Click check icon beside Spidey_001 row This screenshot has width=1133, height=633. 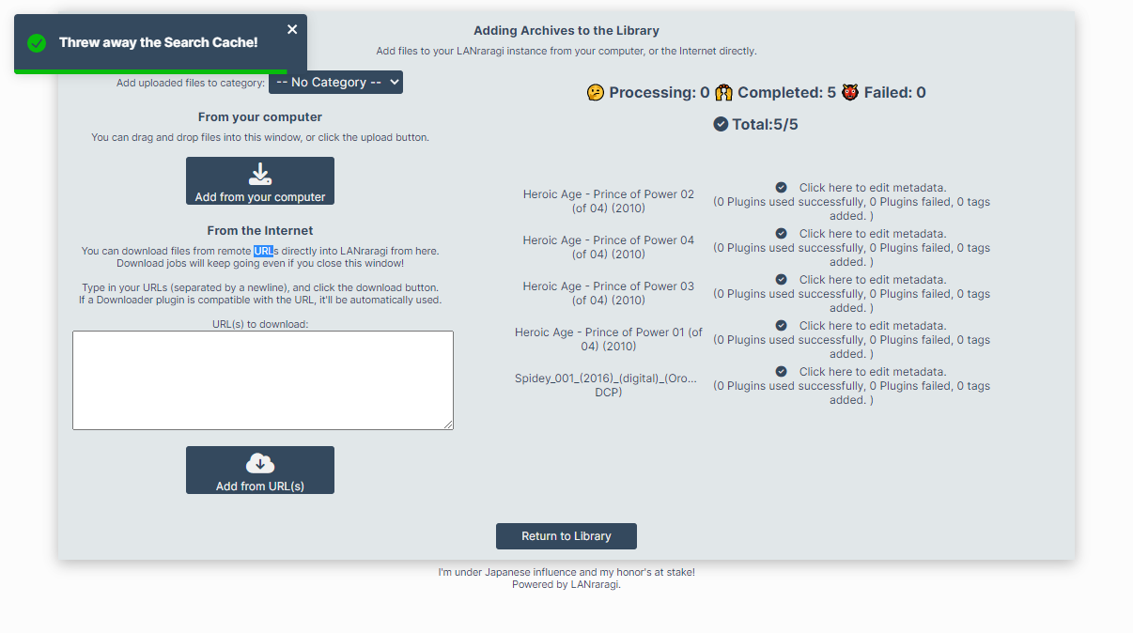[x=782, y=372]
